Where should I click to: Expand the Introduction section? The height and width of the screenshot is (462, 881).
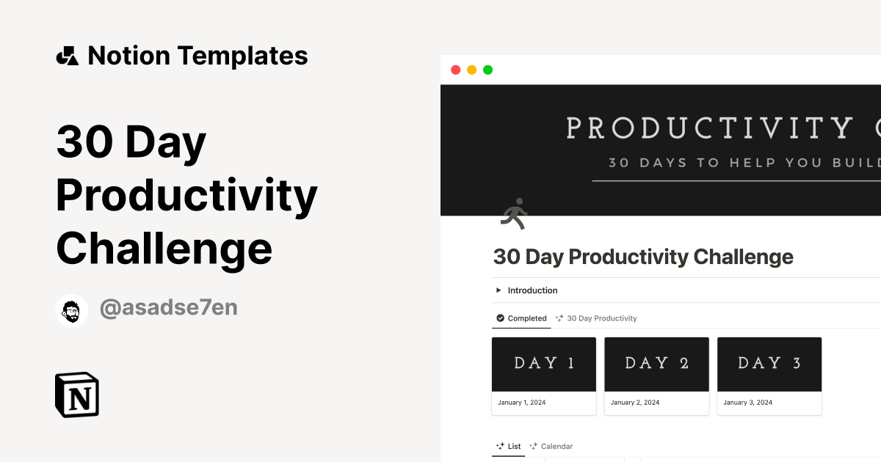pos(498,290)
